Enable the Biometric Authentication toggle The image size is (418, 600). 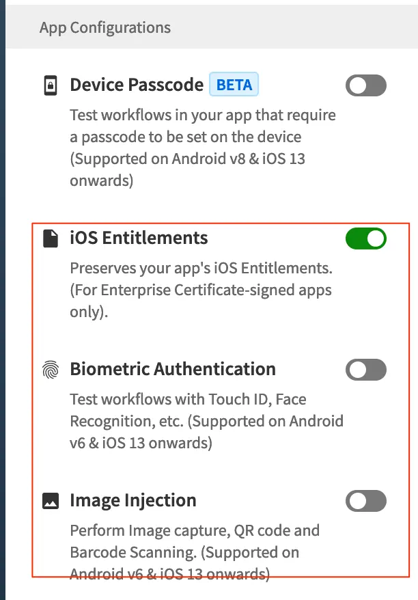pyautogui.click(x=366, y=370)
